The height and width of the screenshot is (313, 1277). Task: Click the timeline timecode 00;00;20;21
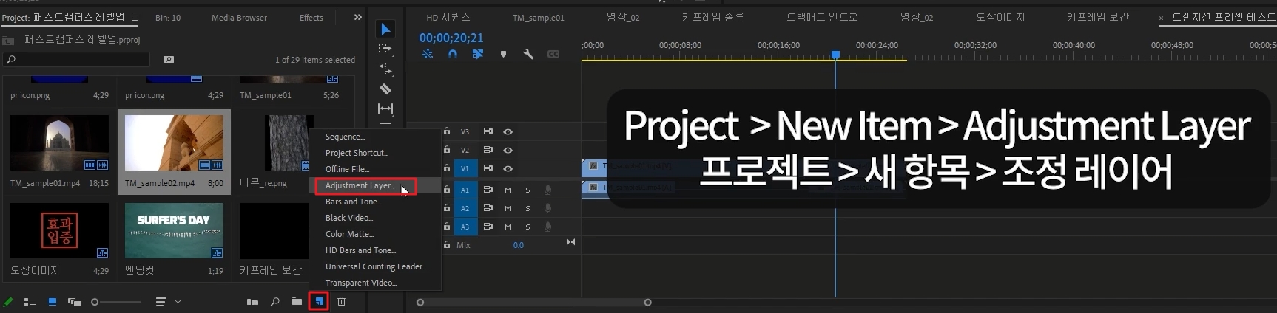[x=451, y=38]
